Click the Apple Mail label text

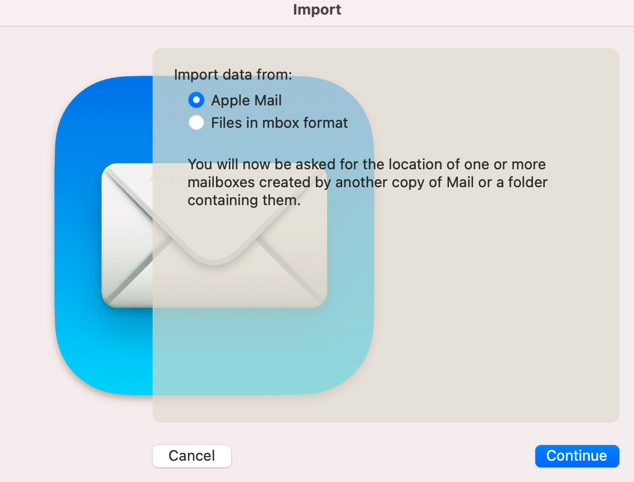tap(246, 100)
